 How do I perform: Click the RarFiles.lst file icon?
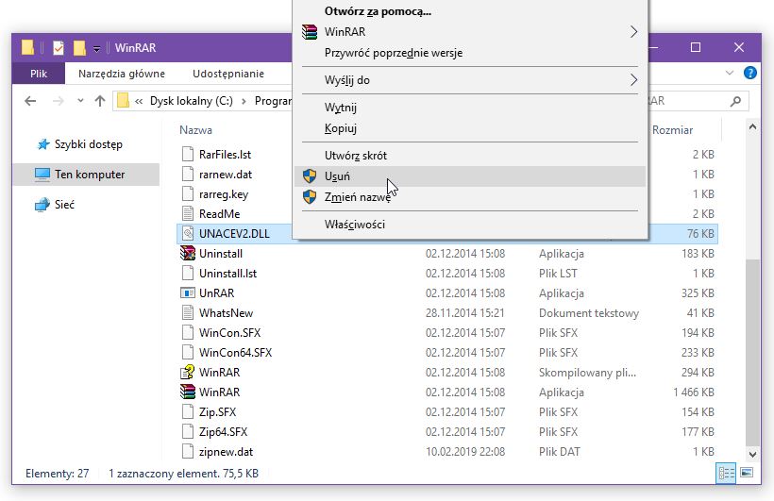coord(188,155)
